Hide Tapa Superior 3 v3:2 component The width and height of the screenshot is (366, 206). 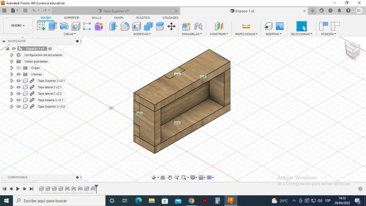19,106
